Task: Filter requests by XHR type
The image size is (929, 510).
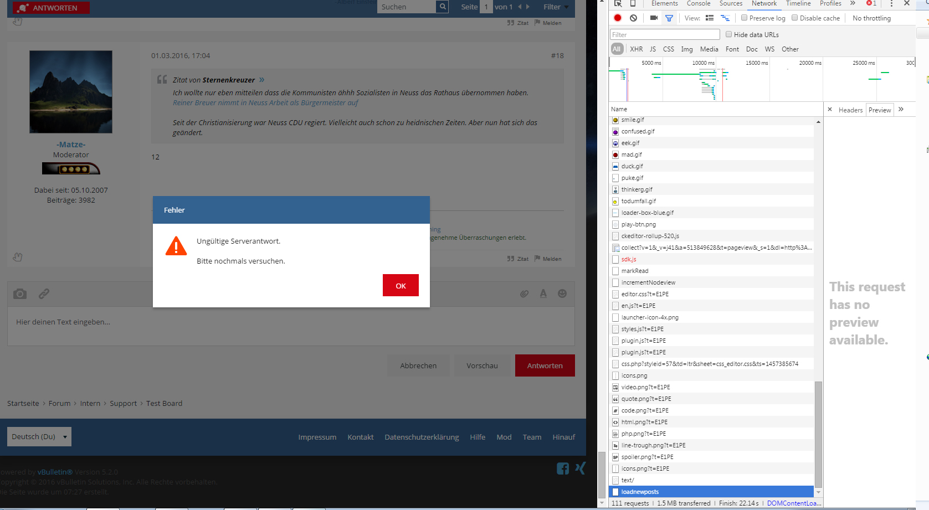Action: tap(637, 49)
